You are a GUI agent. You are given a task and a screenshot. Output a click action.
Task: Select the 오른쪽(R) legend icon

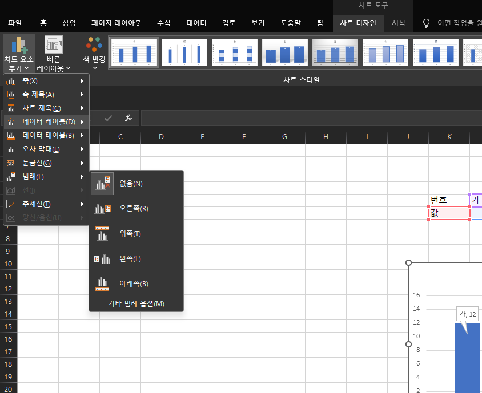(x=102, y=209)
